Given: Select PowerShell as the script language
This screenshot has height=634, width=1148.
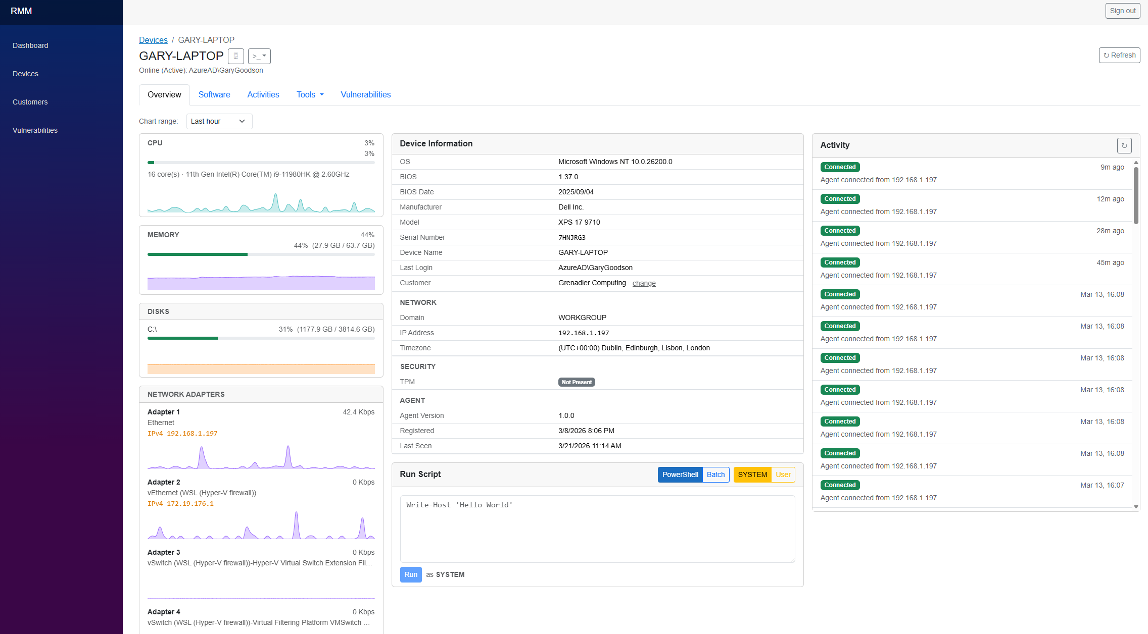Looking at the screenshot, I should pos(680,474).
